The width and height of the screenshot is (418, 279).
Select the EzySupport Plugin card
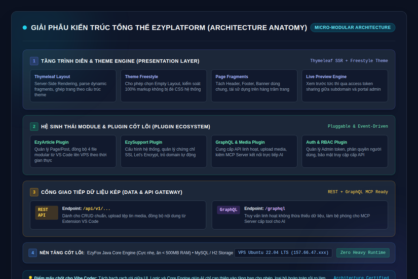(x=164, y=151)
